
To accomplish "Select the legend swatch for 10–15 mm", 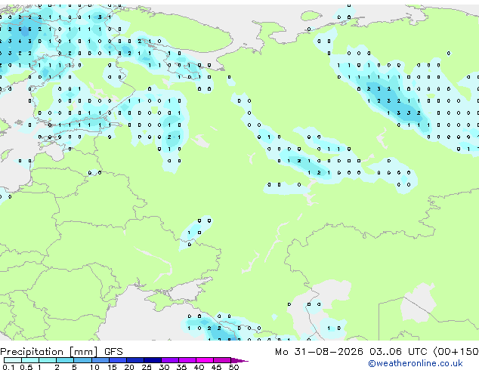I will click(100, 360).
